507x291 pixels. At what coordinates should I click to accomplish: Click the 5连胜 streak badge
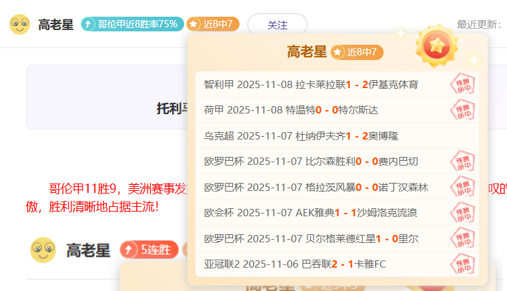pyautogui.click(x=149, y=250)
